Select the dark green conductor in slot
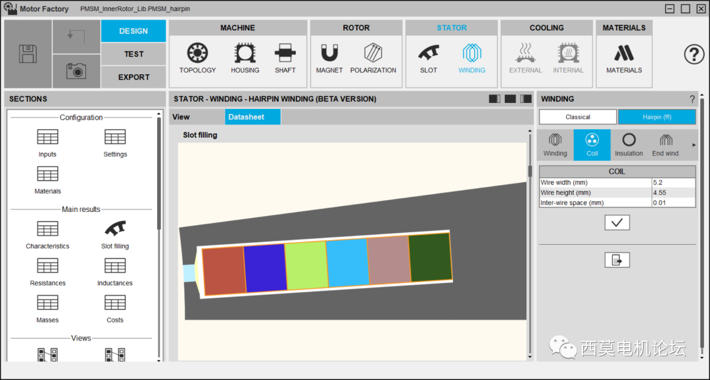Screen dimensions: 710x380 click(431, 257)
